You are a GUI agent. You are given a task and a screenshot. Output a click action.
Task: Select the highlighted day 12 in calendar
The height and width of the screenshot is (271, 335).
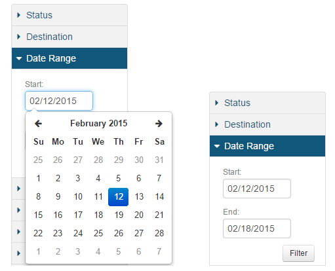(119, 197)
